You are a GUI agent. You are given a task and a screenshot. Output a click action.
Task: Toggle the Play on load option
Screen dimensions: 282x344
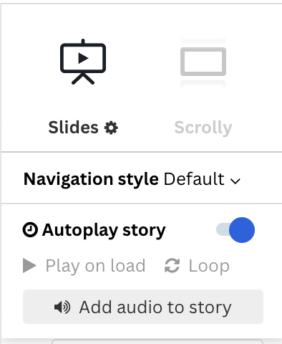84,266
